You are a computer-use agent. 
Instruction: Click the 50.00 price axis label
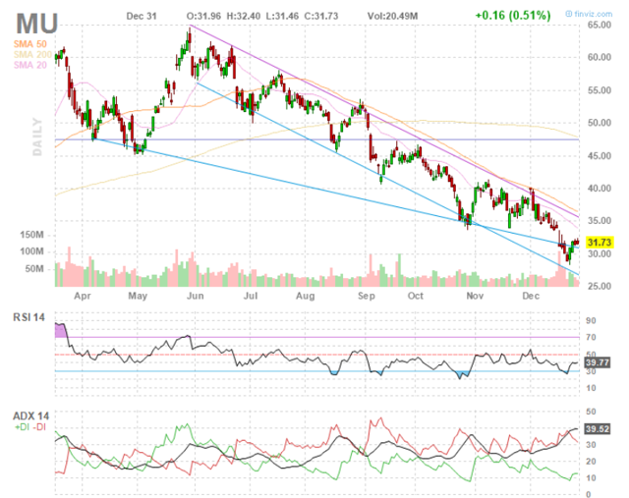click(x=600, y=123)
